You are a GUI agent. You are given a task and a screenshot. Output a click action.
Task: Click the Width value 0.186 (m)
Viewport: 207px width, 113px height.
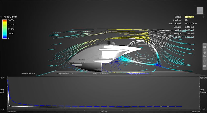189,30
